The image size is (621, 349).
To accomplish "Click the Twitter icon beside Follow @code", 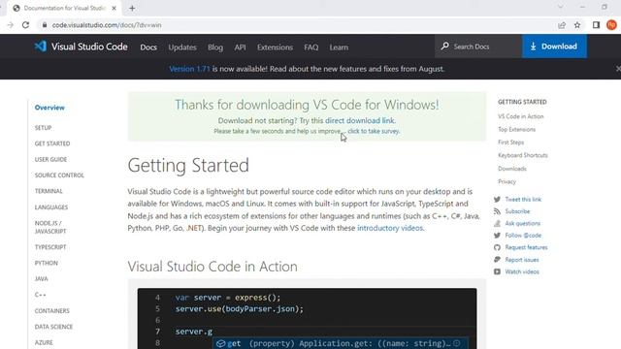I will pyautogui.click(x=497, y=235).
